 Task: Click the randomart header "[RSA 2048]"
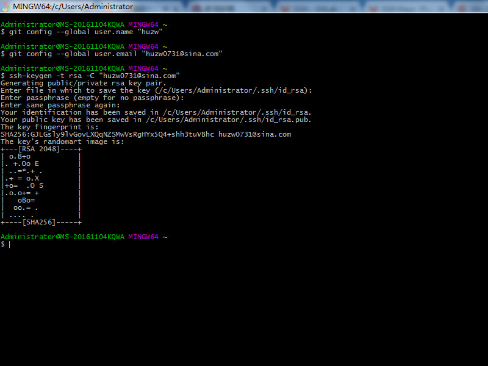pyautogui.click(x=39, y=149)
